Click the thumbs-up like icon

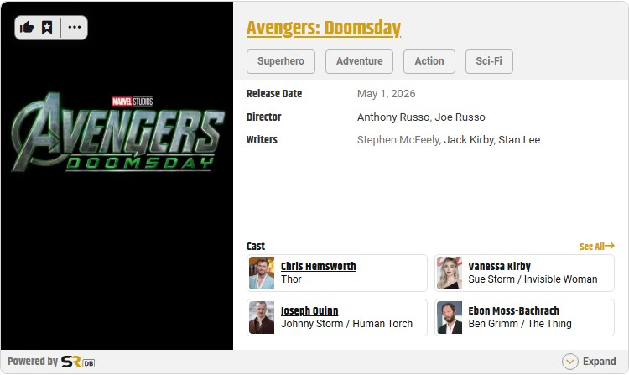pos(27,28)
